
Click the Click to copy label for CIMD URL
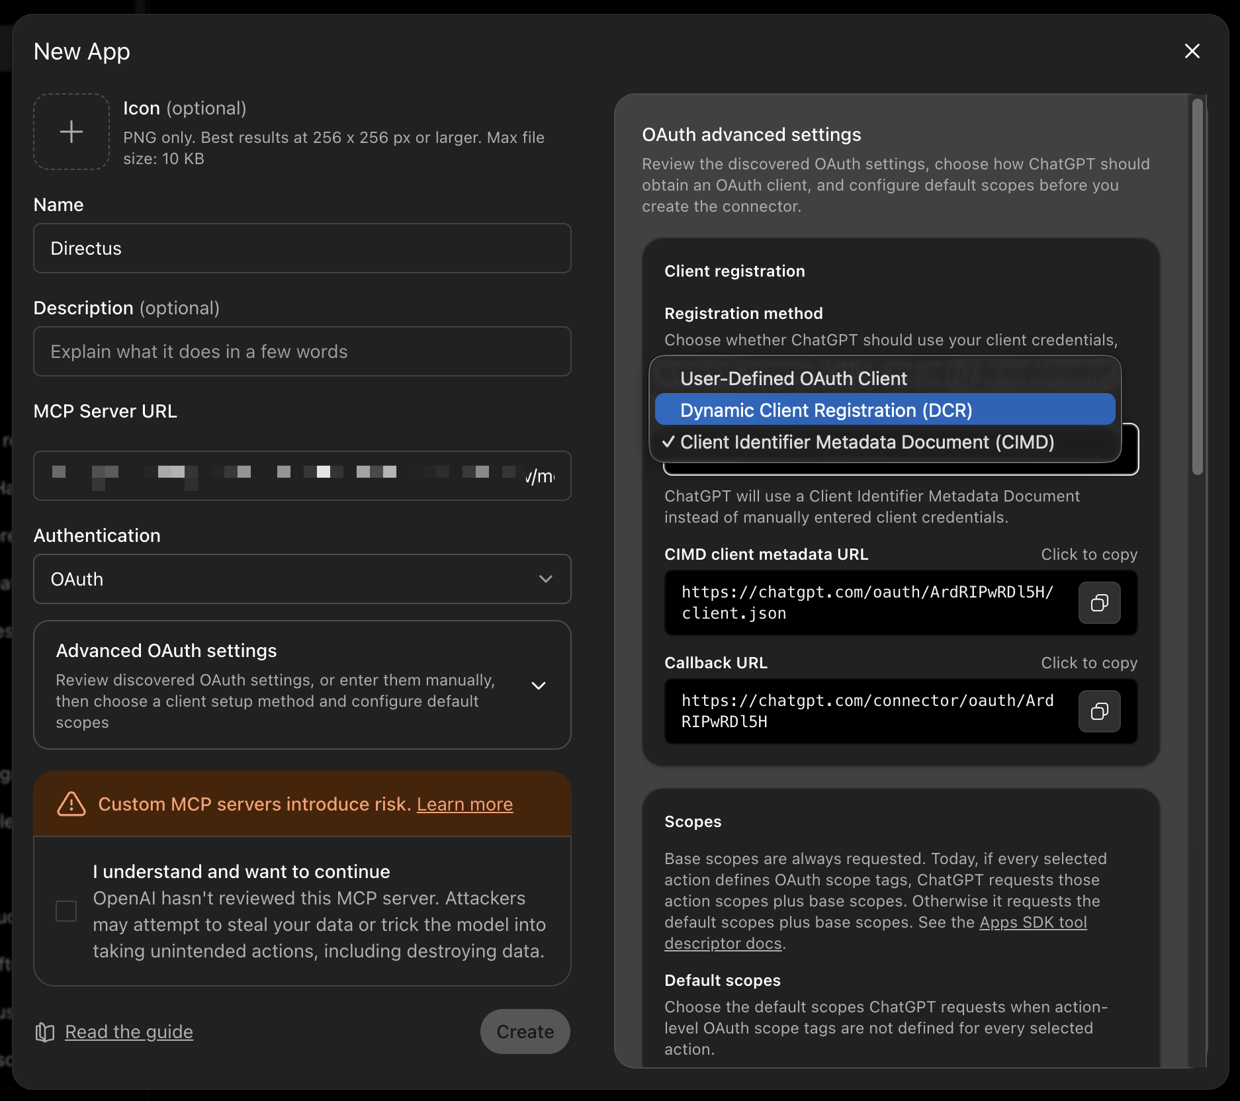pos(1089,554)
